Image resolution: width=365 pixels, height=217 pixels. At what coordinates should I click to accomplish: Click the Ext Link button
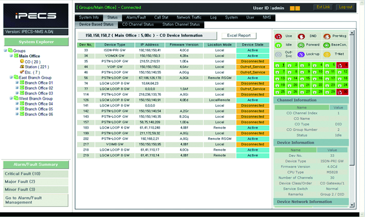click(323, 7)
